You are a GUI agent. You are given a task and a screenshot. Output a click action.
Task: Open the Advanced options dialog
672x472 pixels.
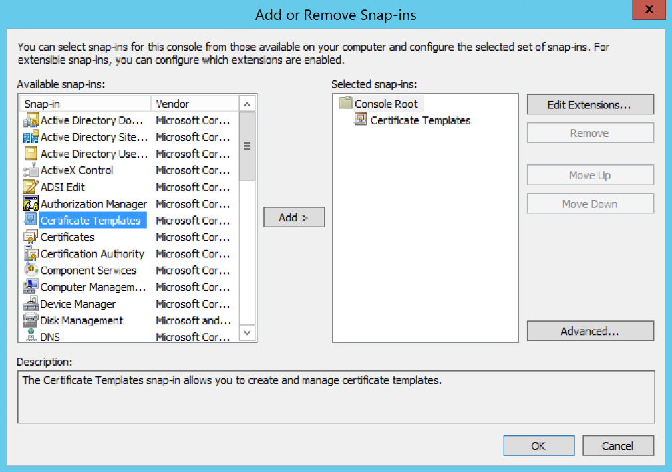pos(590,330)
